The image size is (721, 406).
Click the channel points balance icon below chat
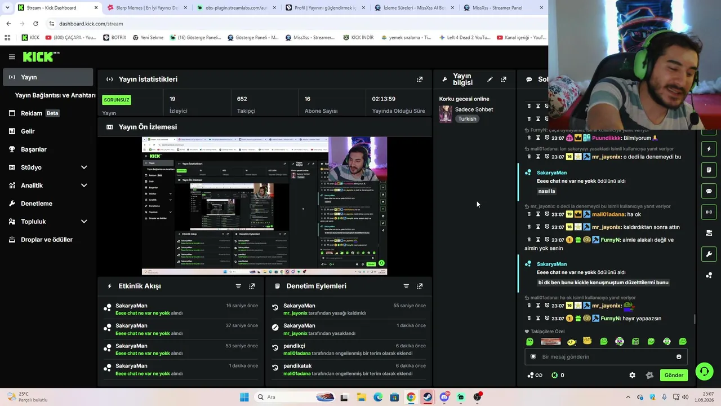(535, 376)
